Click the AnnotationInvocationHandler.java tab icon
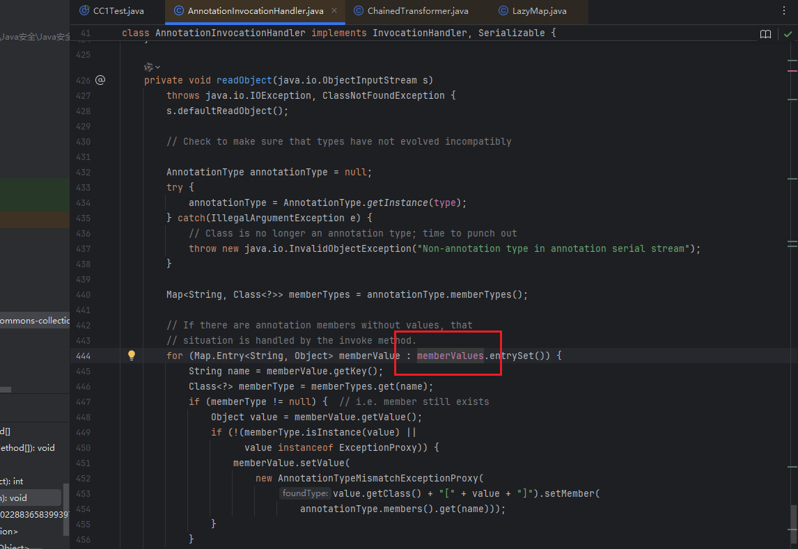Screen dimensions: 798x549 click(179, 11)
